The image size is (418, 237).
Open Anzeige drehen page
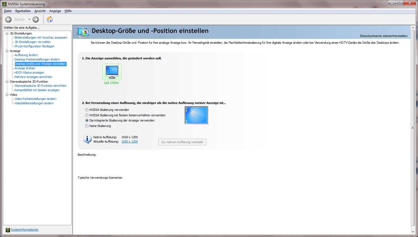(25, 68)
